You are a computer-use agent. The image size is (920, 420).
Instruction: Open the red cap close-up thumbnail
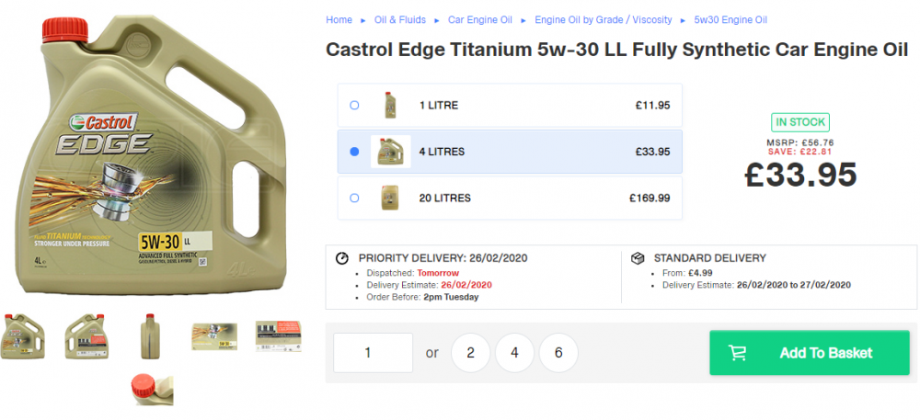click(x=153, y=389)
